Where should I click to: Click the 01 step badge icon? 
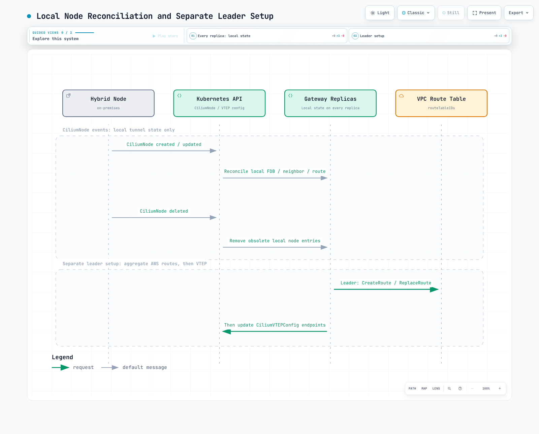pyautogui.click(x=193, y=36)
